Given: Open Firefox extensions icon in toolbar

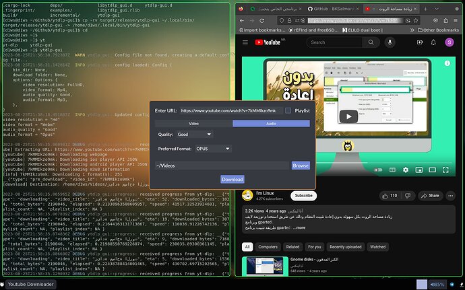Looking at the screenshot, I should pos(445,20).
